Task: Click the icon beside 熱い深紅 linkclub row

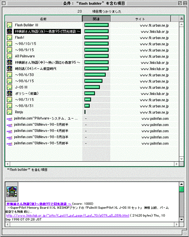Action: point(9,62)
